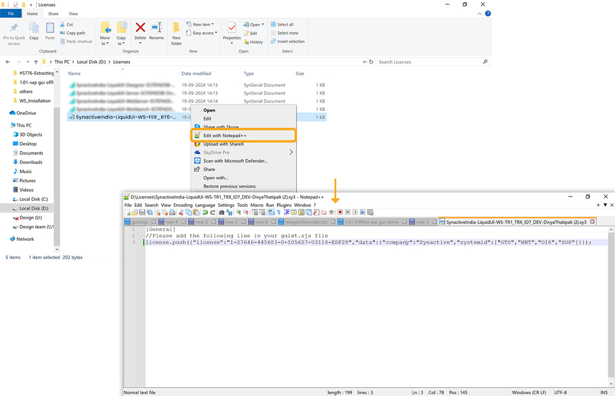This screenshot has width=615, height=396.
Task: Click the Paste clipboard icon in the ribbon
Action: 50,28
